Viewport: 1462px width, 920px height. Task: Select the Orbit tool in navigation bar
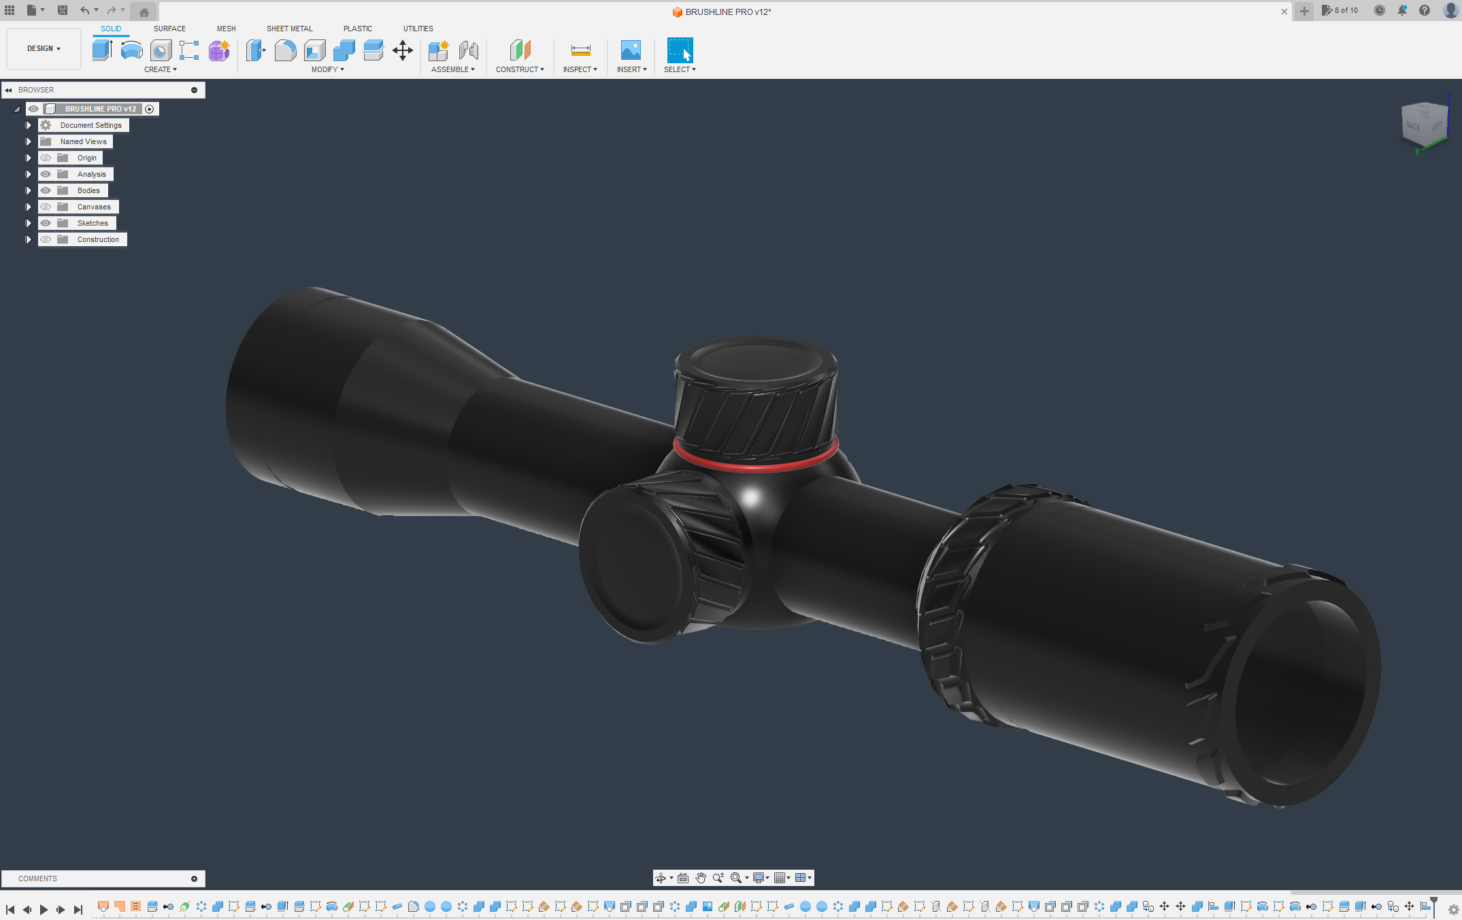pos(661,878)
